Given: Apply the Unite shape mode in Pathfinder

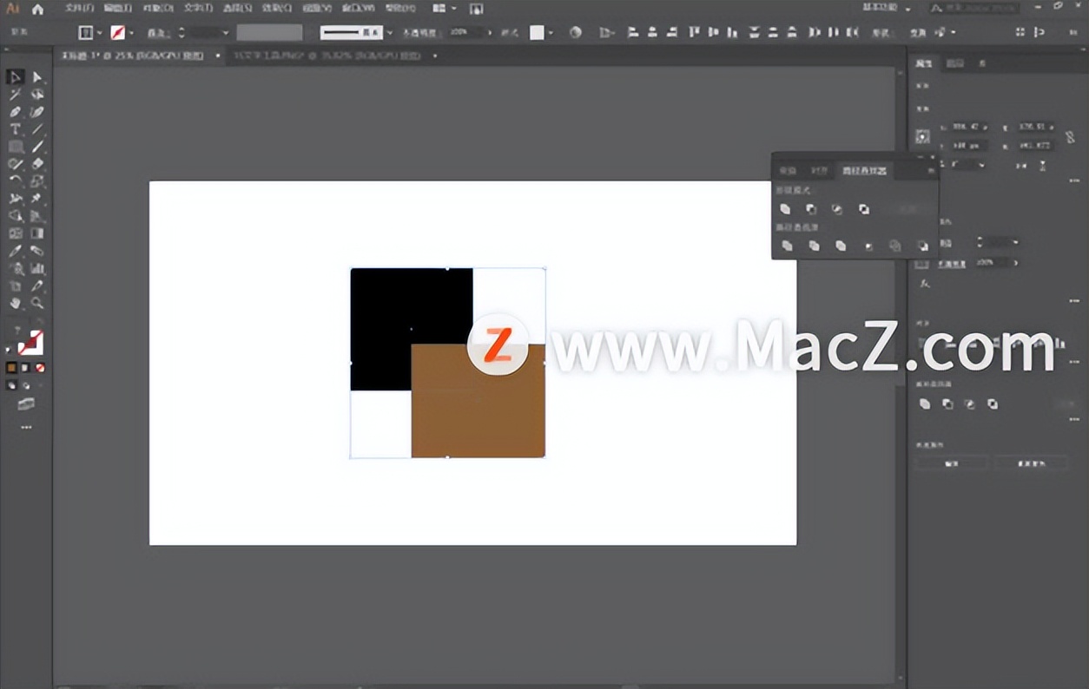Looking at the screenshot, I should [x=785, y=208].
